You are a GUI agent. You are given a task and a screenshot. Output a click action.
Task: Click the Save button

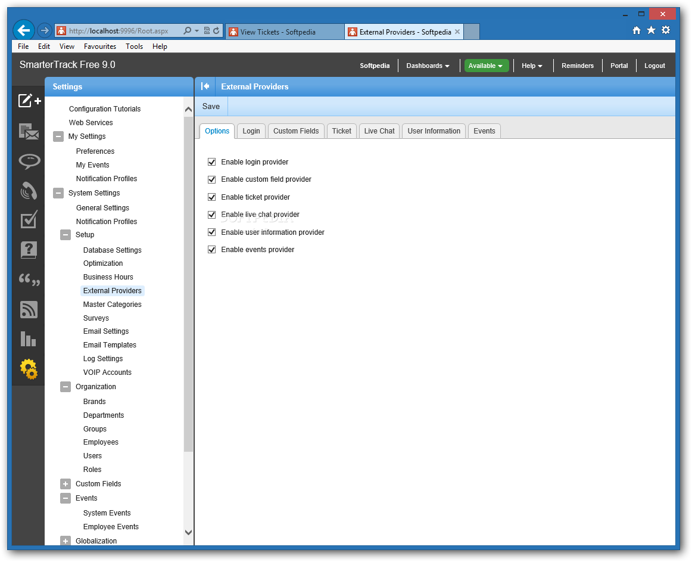tap(211, 107)
